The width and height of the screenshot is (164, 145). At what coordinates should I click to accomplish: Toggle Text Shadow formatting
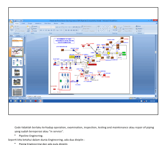tap(52, 30)
